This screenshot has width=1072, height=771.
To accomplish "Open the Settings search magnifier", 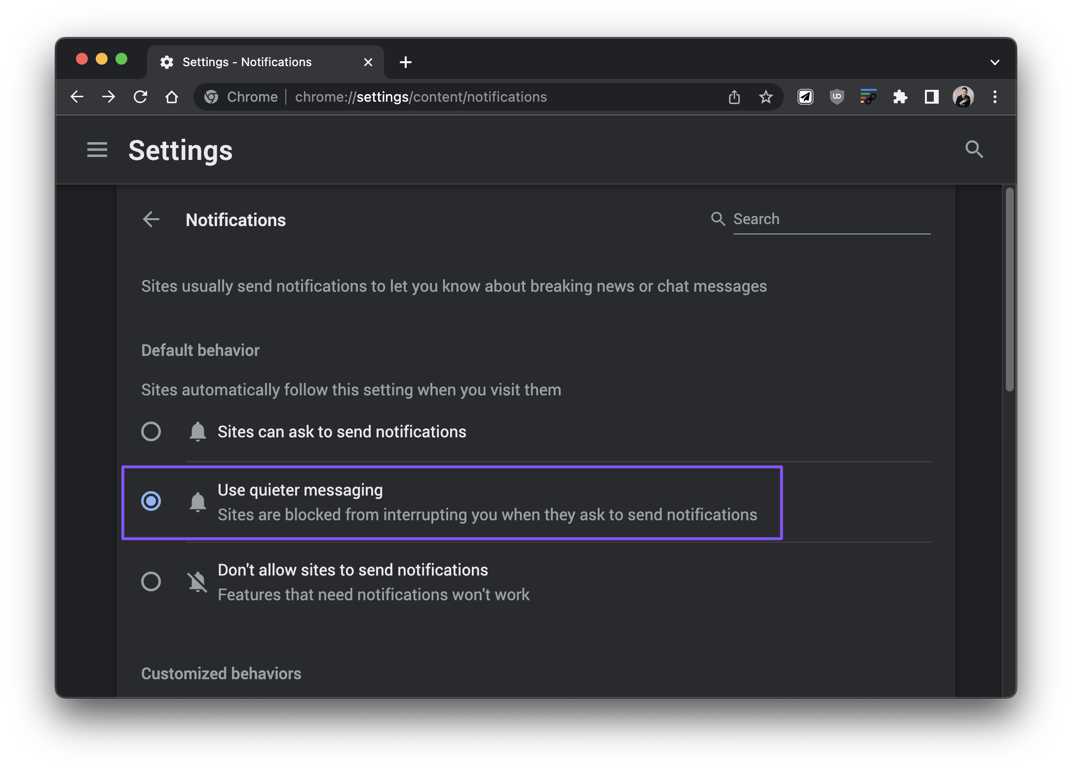I will (x=974, y=149).
